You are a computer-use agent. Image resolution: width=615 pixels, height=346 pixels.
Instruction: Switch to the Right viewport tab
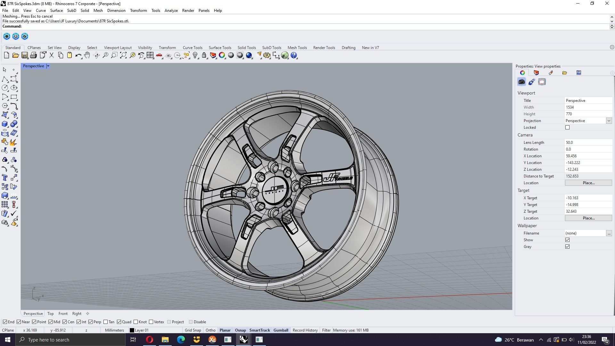(77, 314)
